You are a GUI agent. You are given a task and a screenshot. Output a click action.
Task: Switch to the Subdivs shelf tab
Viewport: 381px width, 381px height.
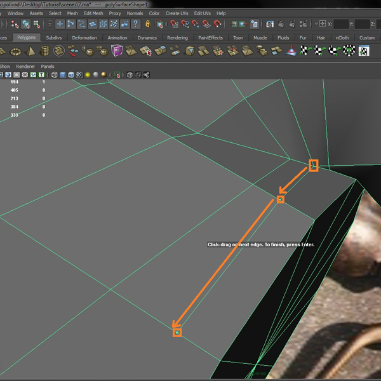click(x=54, y=37)
